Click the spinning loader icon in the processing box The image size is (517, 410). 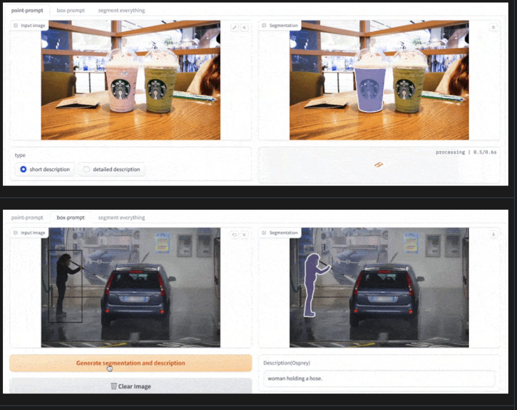378,165
